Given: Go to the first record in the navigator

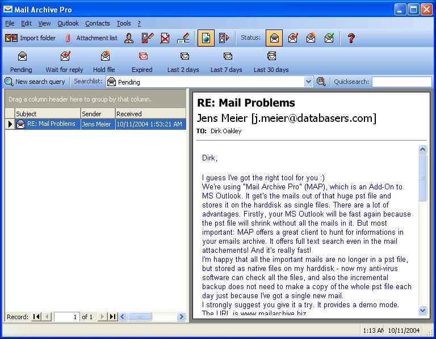Looking at the screenshot, I should click(x=36, y=316).
